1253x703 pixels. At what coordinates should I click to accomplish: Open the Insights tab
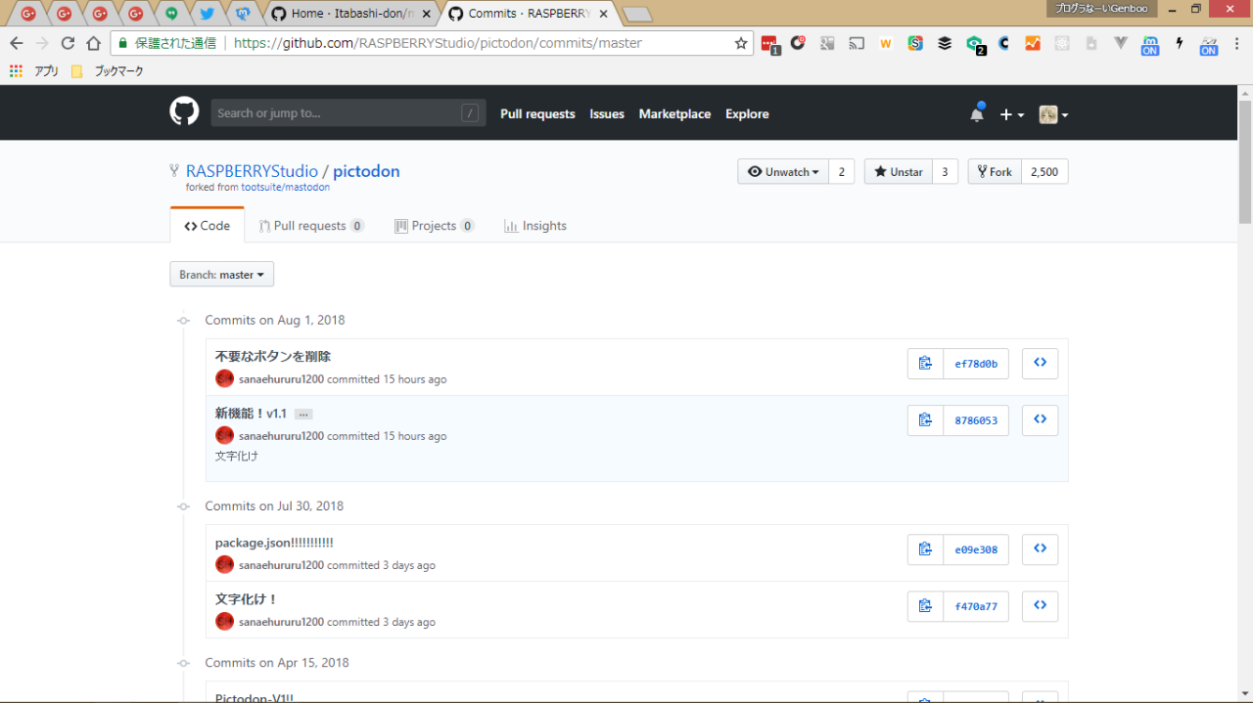(535, 226)
